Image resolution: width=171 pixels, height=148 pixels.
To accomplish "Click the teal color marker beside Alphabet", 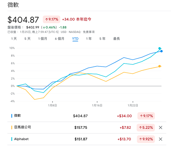I will (x=12, y=139).
